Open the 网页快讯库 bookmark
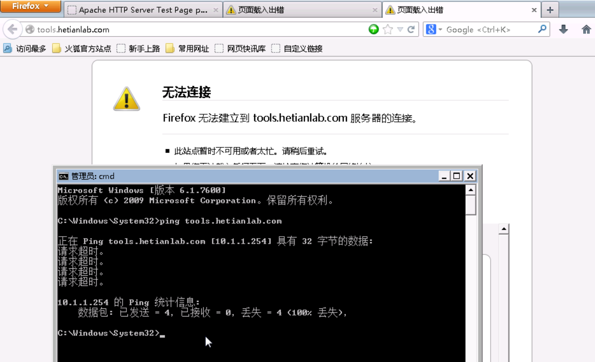The width and height of the screenshot is (595, 362). (240, 48)
